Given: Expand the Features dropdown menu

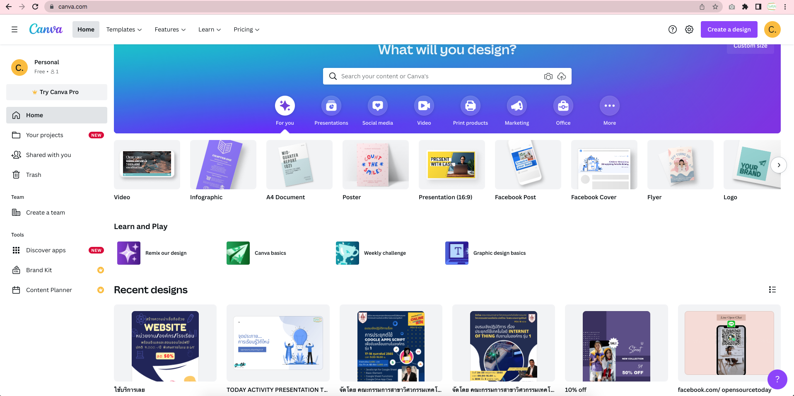Looking at the screenshot, I should [x=170, y=29].
